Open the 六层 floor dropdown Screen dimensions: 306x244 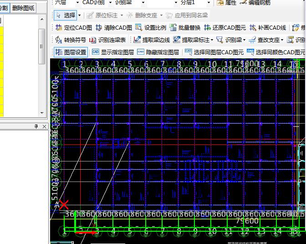pos(77,3)
